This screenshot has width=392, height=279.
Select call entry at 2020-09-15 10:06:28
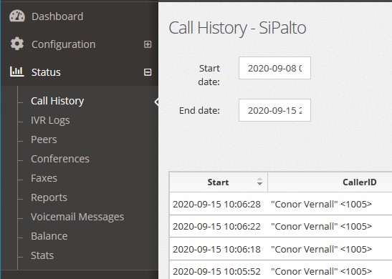216,204
